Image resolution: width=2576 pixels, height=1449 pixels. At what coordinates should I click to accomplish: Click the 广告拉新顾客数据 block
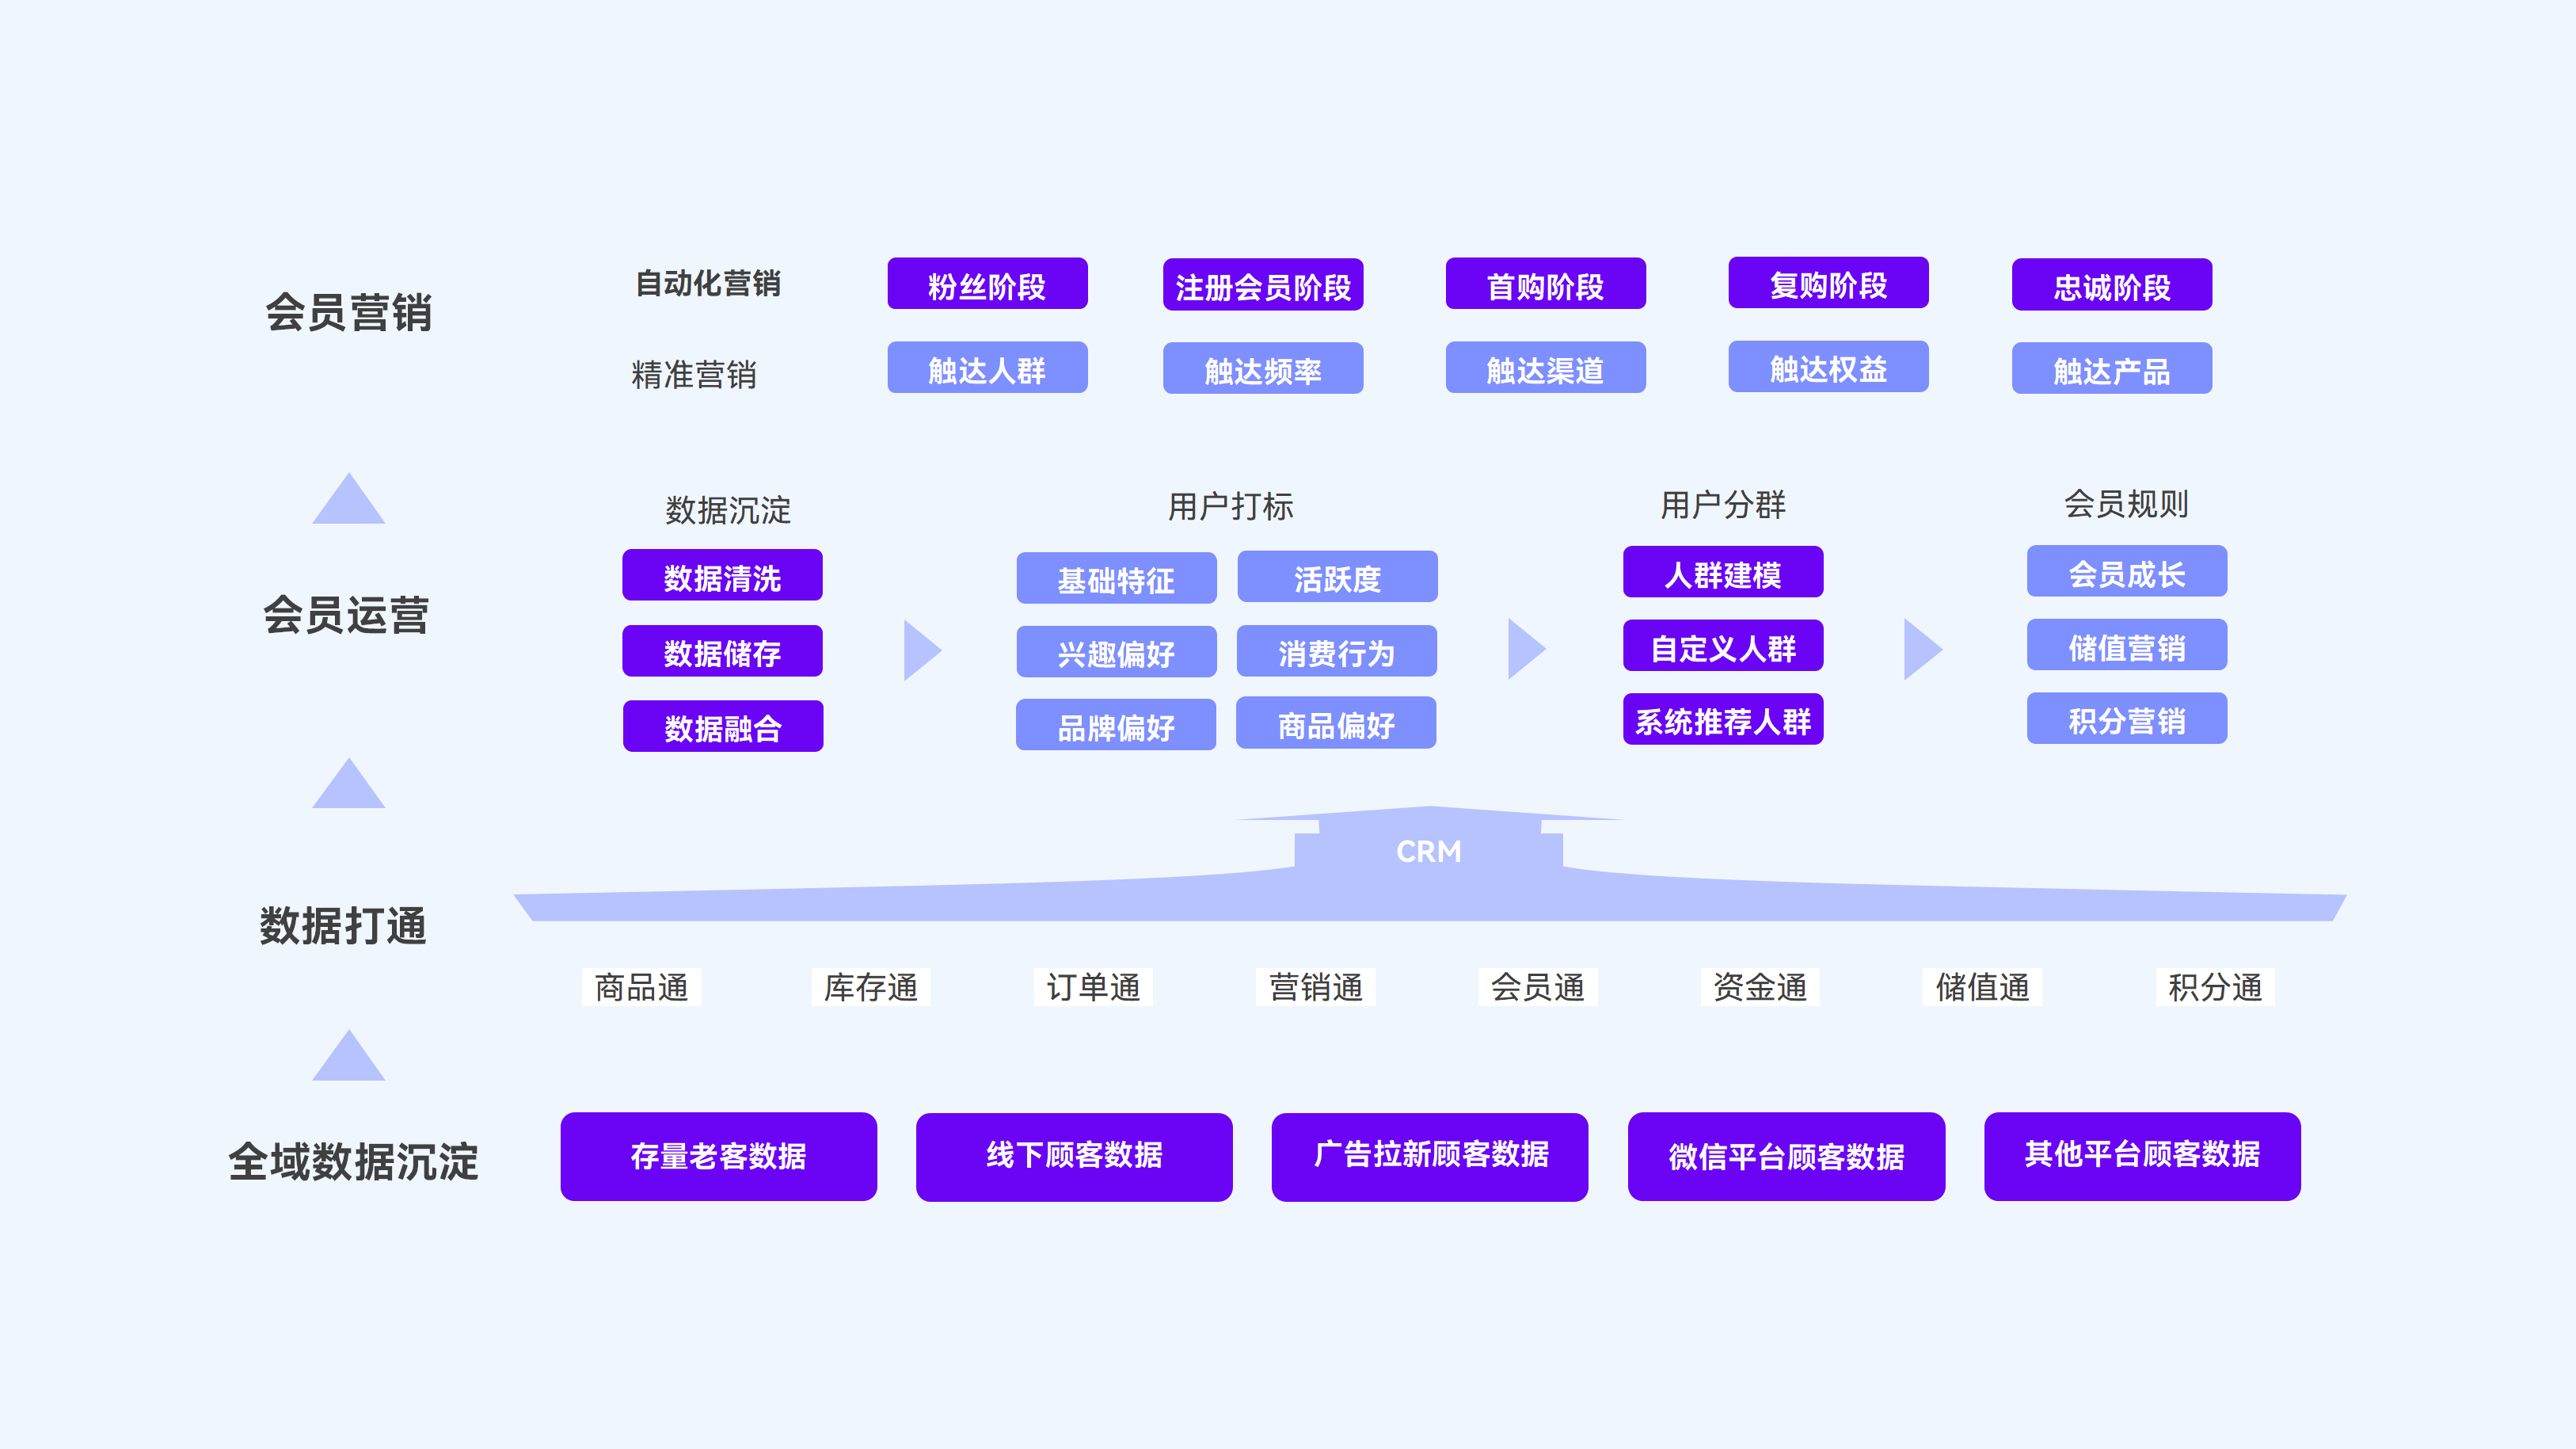pos(1430,1157)
